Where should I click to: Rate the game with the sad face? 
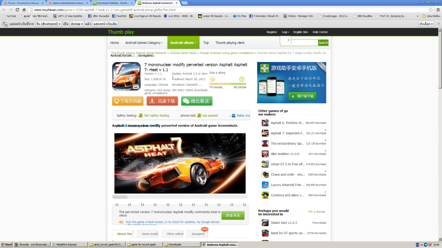[x=242, y=79]
